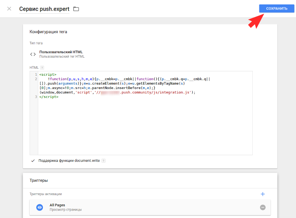Click the 'Триггеры' section heading
Image resolution: width=296 pixels, height=218 pixels.
pos(39,180)
